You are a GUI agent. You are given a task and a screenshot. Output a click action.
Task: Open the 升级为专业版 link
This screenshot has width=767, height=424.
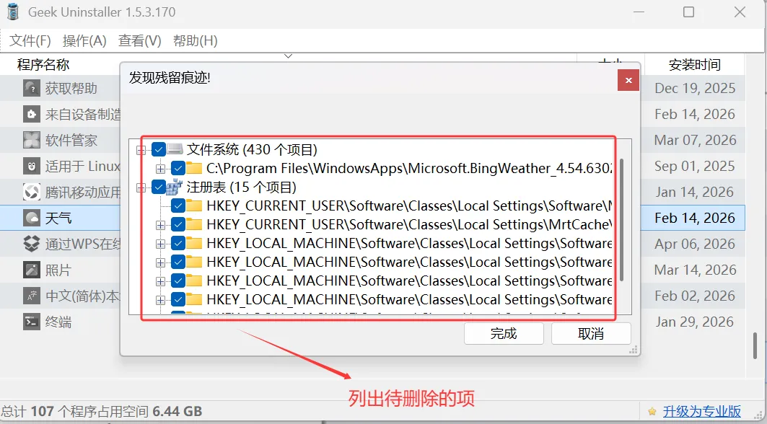[x=702, y=411]
